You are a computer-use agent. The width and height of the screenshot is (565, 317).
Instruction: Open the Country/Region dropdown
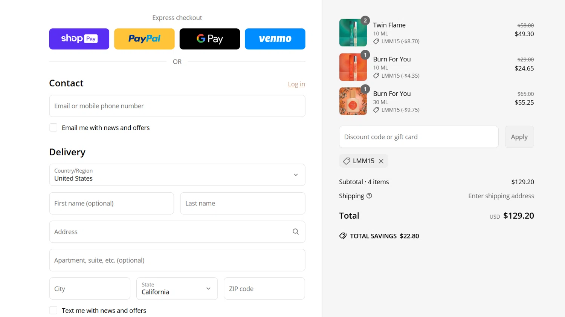[x=177, y=175]
